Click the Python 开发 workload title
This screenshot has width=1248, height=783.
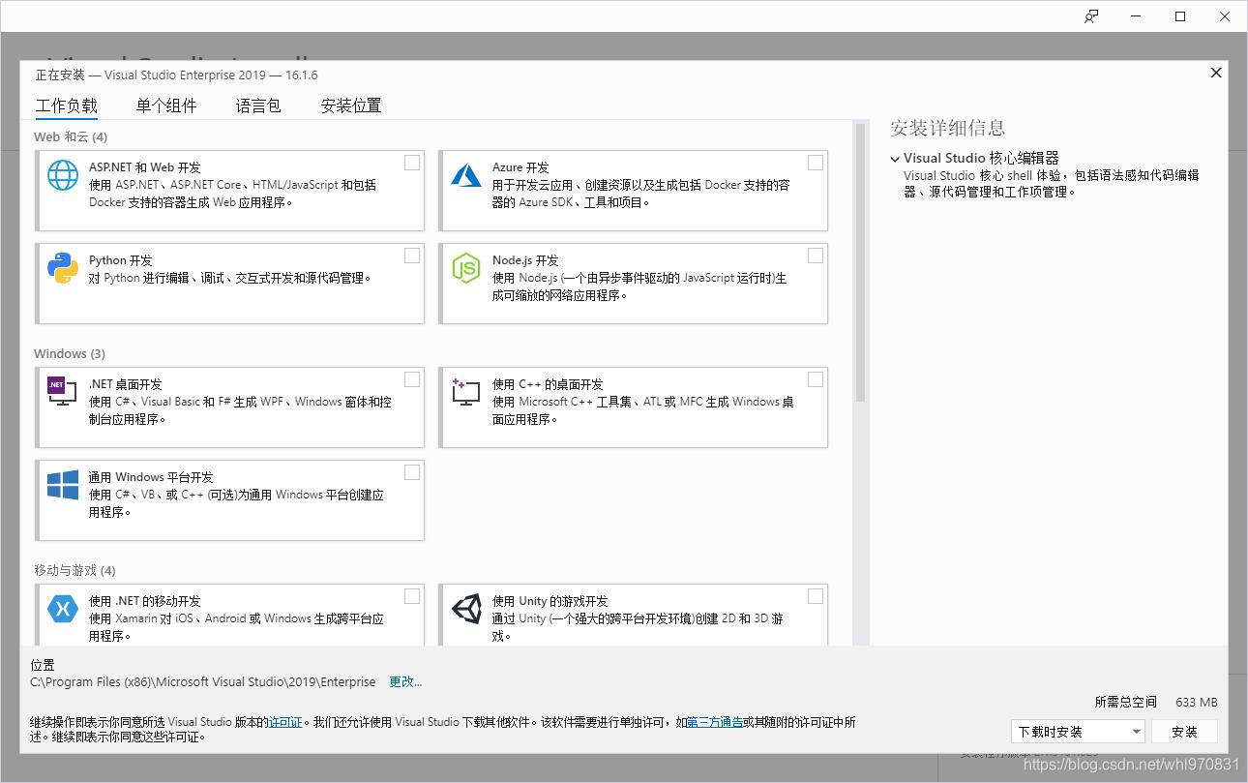pyautogui.click(x=121, y=260)
